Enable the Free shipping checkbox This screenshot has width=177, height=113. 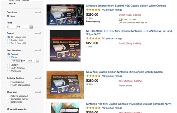(x=8, y=82)
